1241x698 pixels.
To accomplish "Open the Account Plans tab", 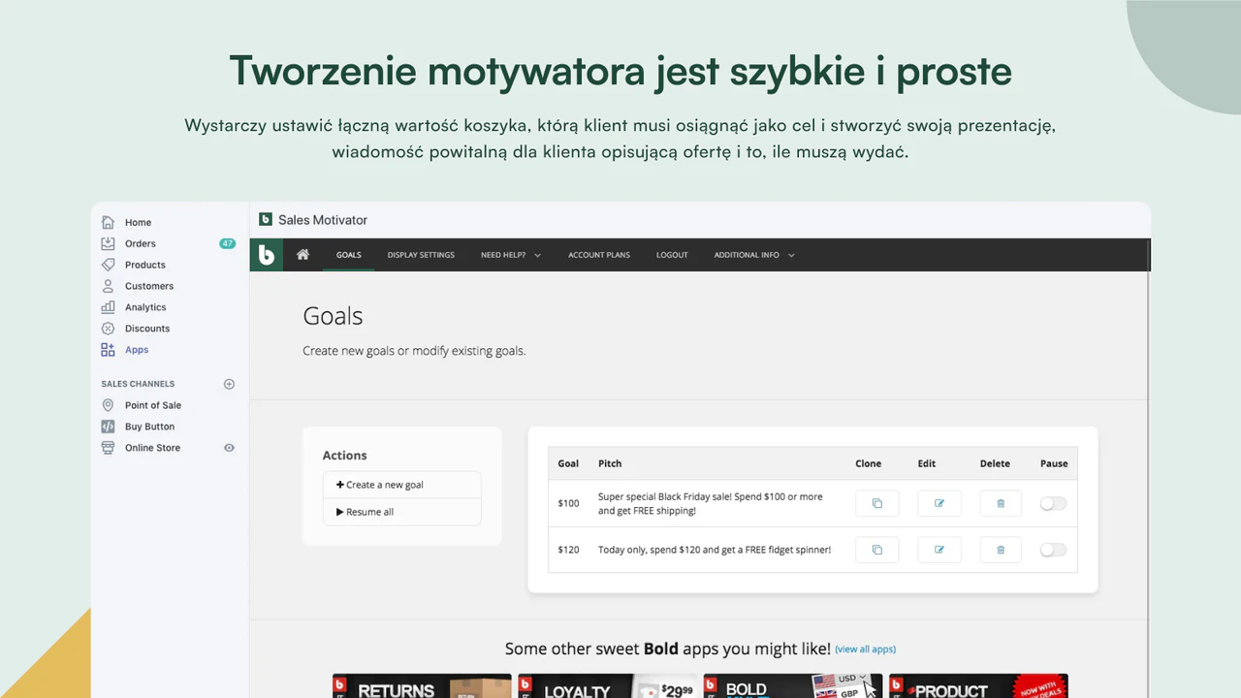I will pos(599,255).
